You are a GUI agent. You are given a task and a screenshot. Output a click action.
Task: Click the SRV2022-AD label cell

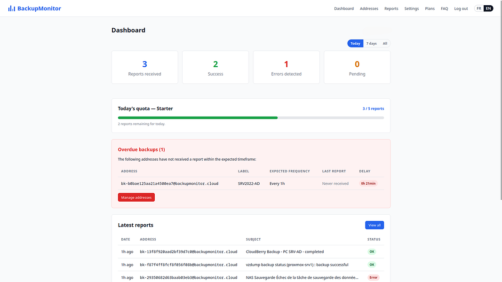[249, 183]
